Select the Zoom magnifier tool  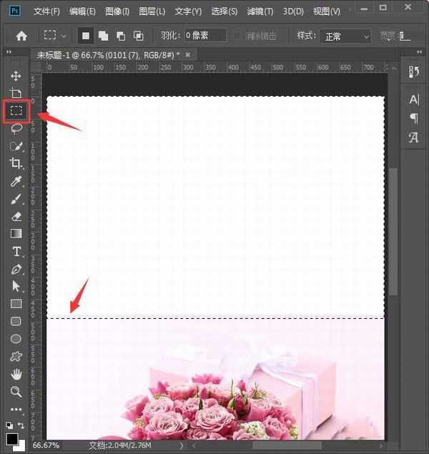tap(16, 391)
